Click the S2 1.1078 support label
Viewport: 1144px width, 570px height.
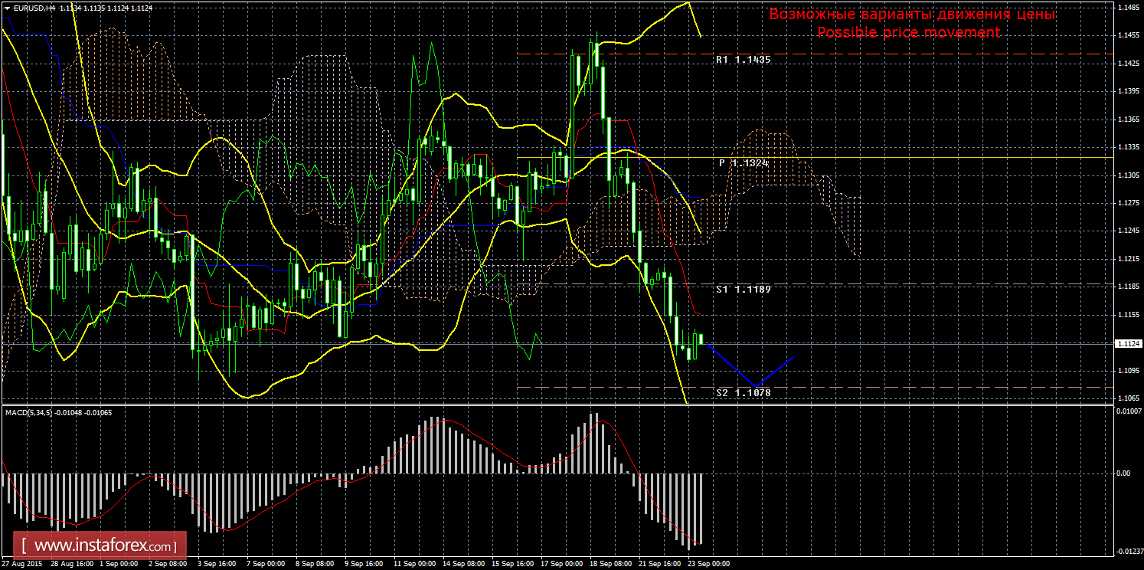tap(743, 393)
